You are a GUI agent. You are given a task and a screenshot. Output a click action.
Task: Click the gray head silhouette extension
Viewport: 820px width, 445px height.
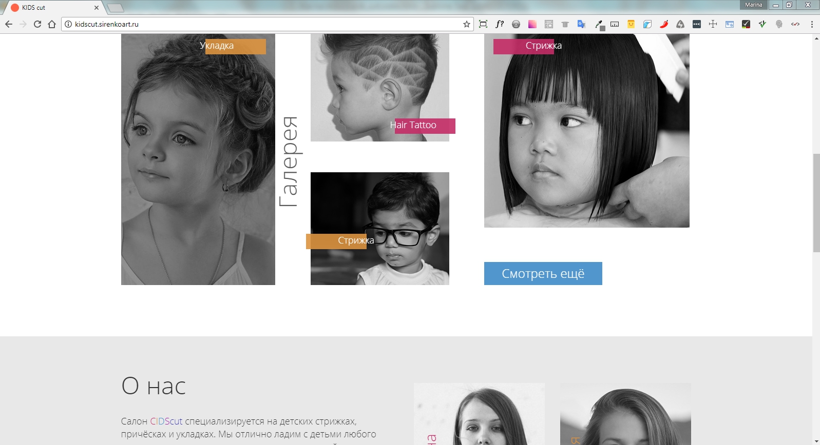pyautogui.click(x=779, y=24)
